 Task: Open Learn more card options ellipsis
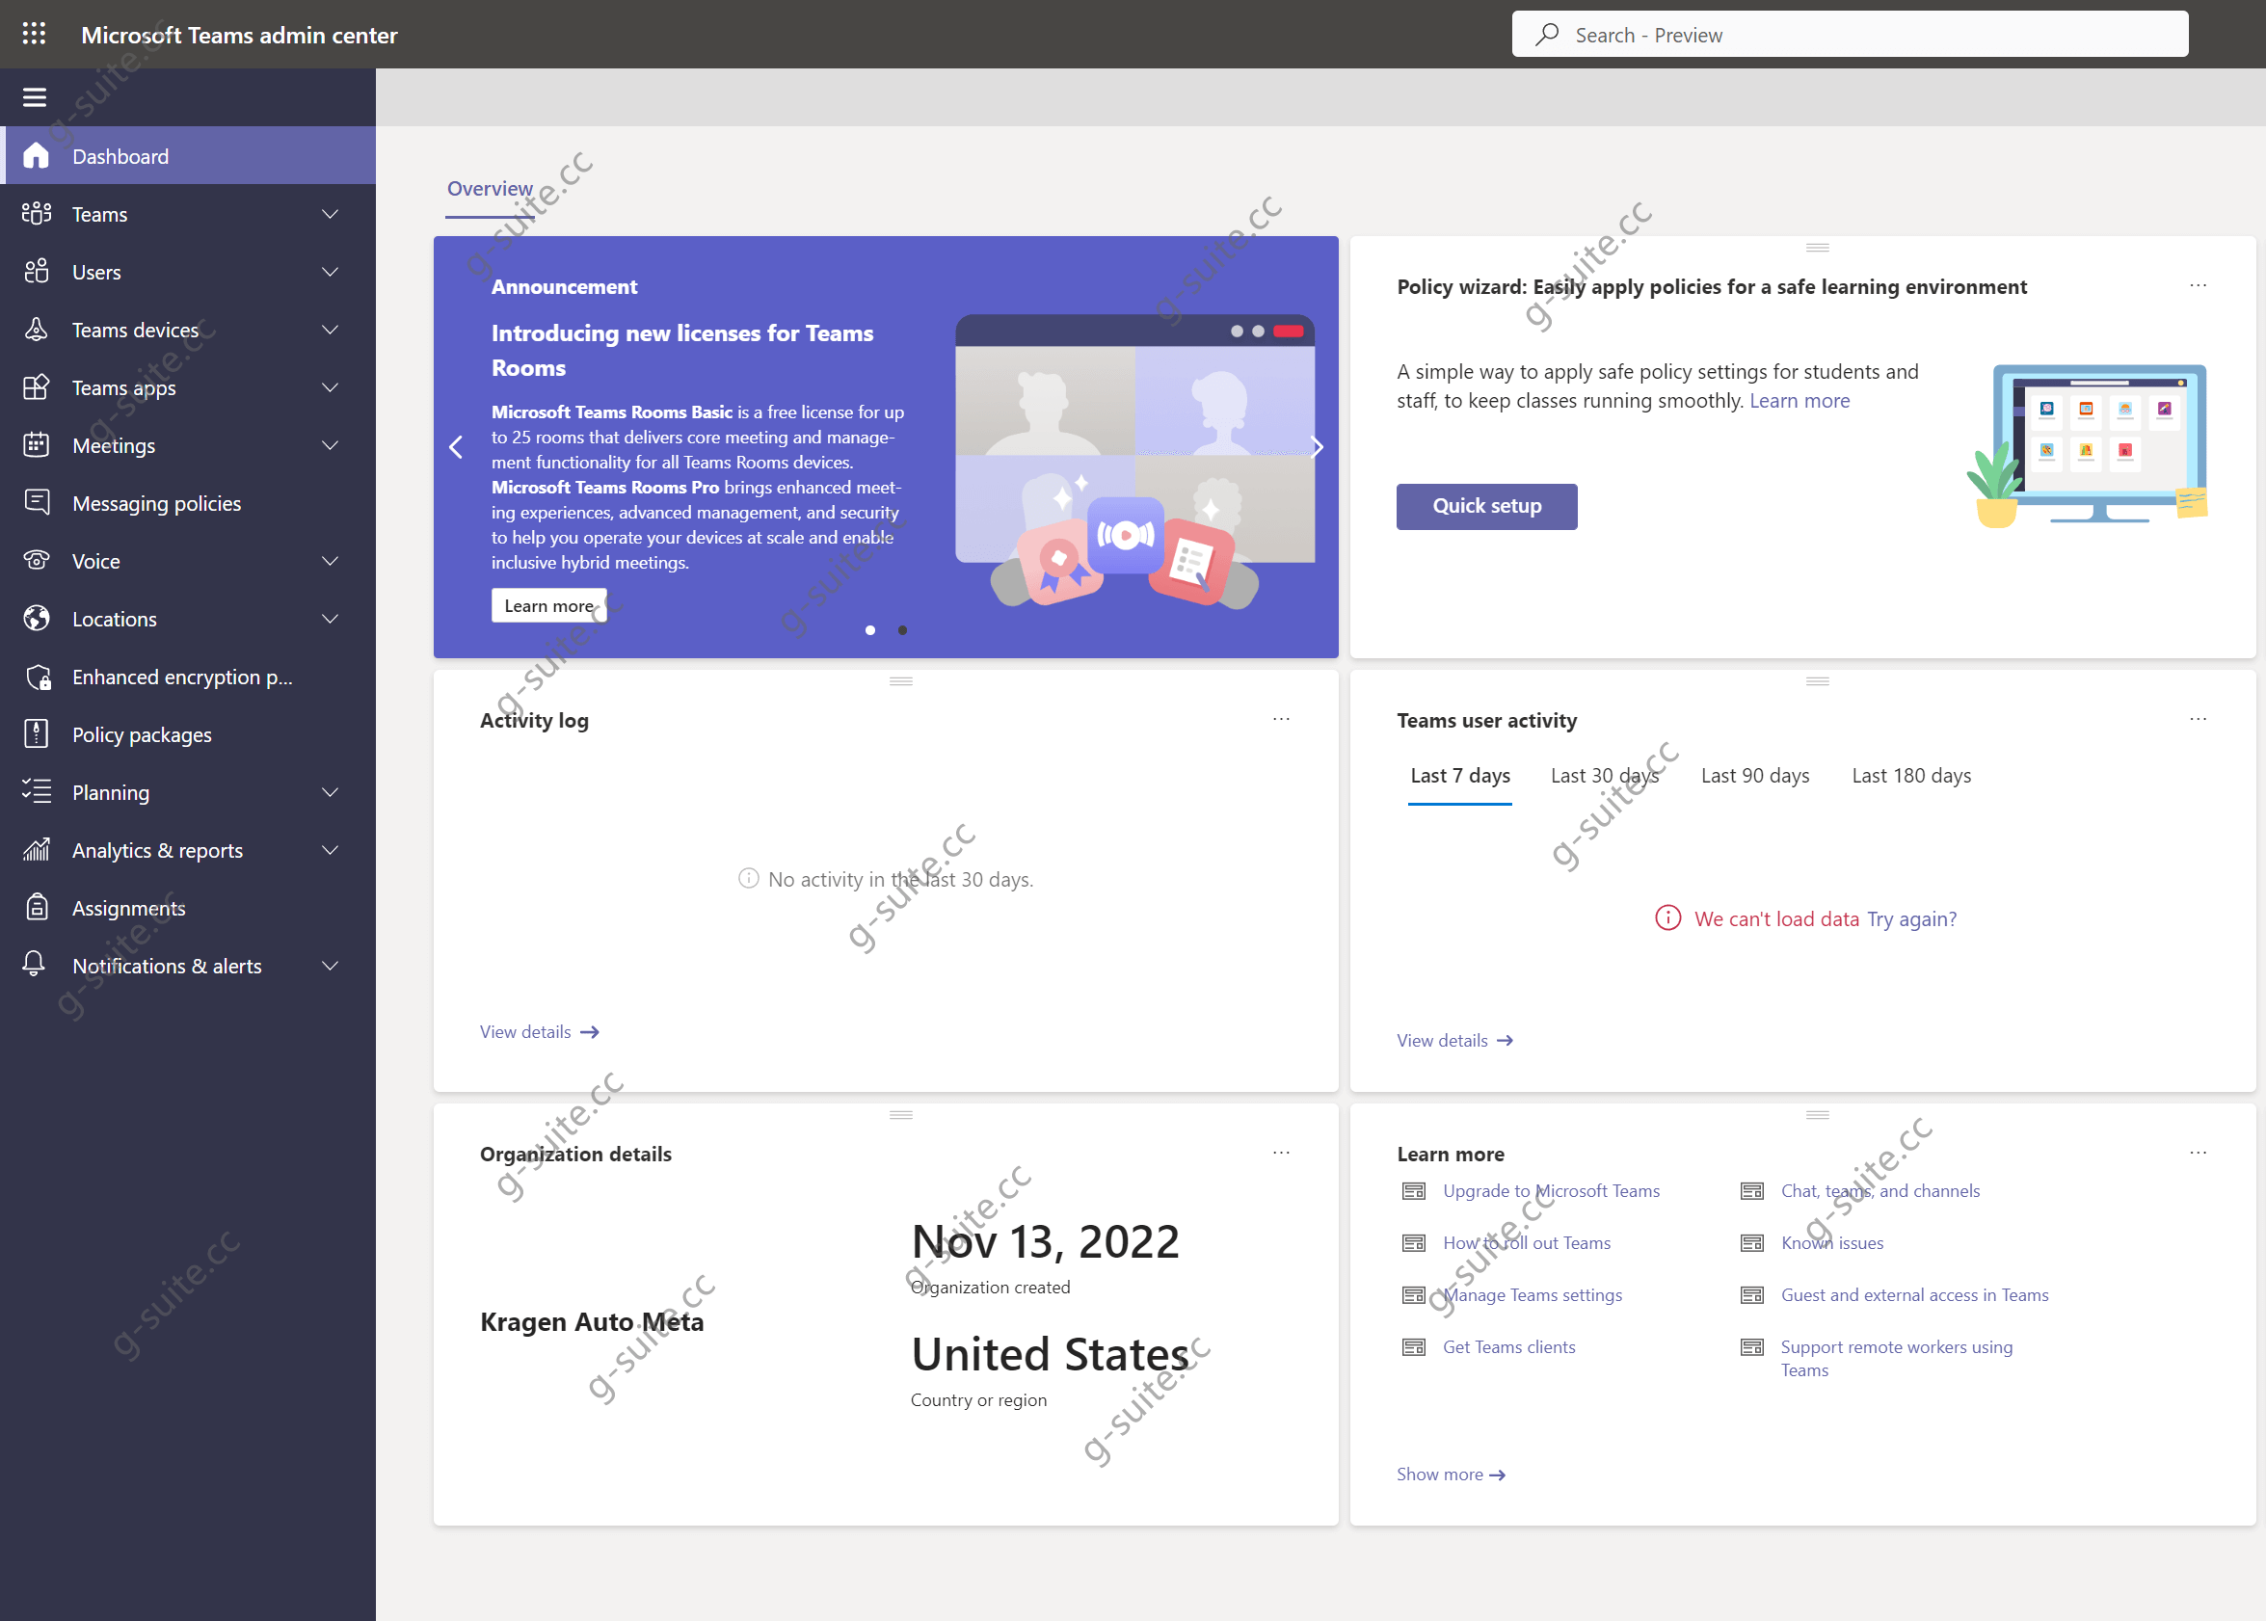click(2199, 1153)
